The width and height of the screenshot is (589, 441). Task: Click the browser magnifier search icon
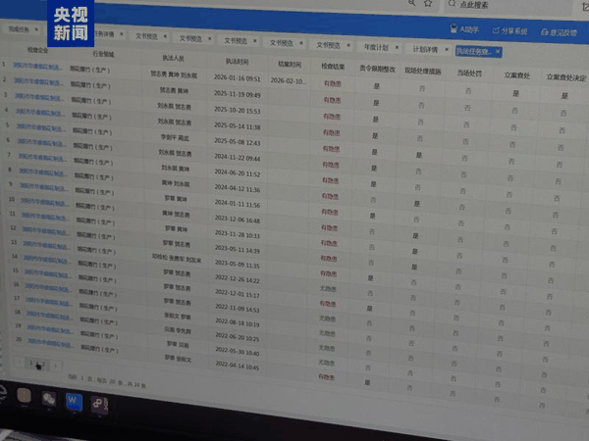pyautogui.click(x=412, y=3)
